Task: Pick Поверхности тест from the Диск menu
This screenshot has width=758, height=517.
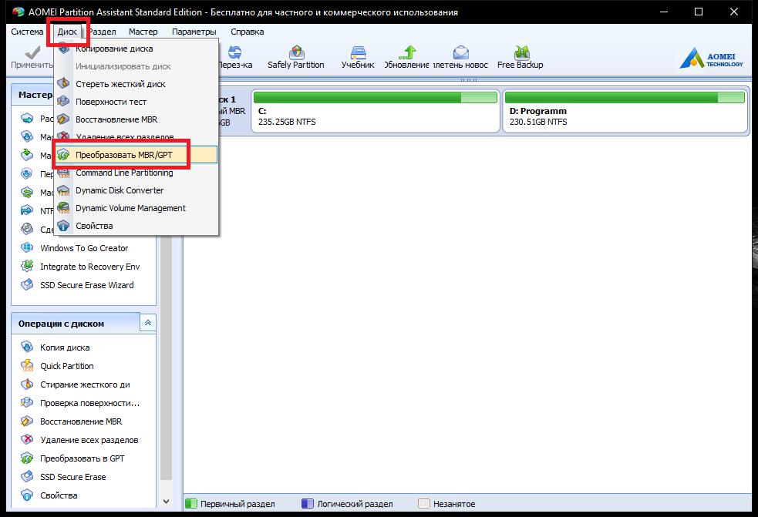Action: (x=136, y=102)
